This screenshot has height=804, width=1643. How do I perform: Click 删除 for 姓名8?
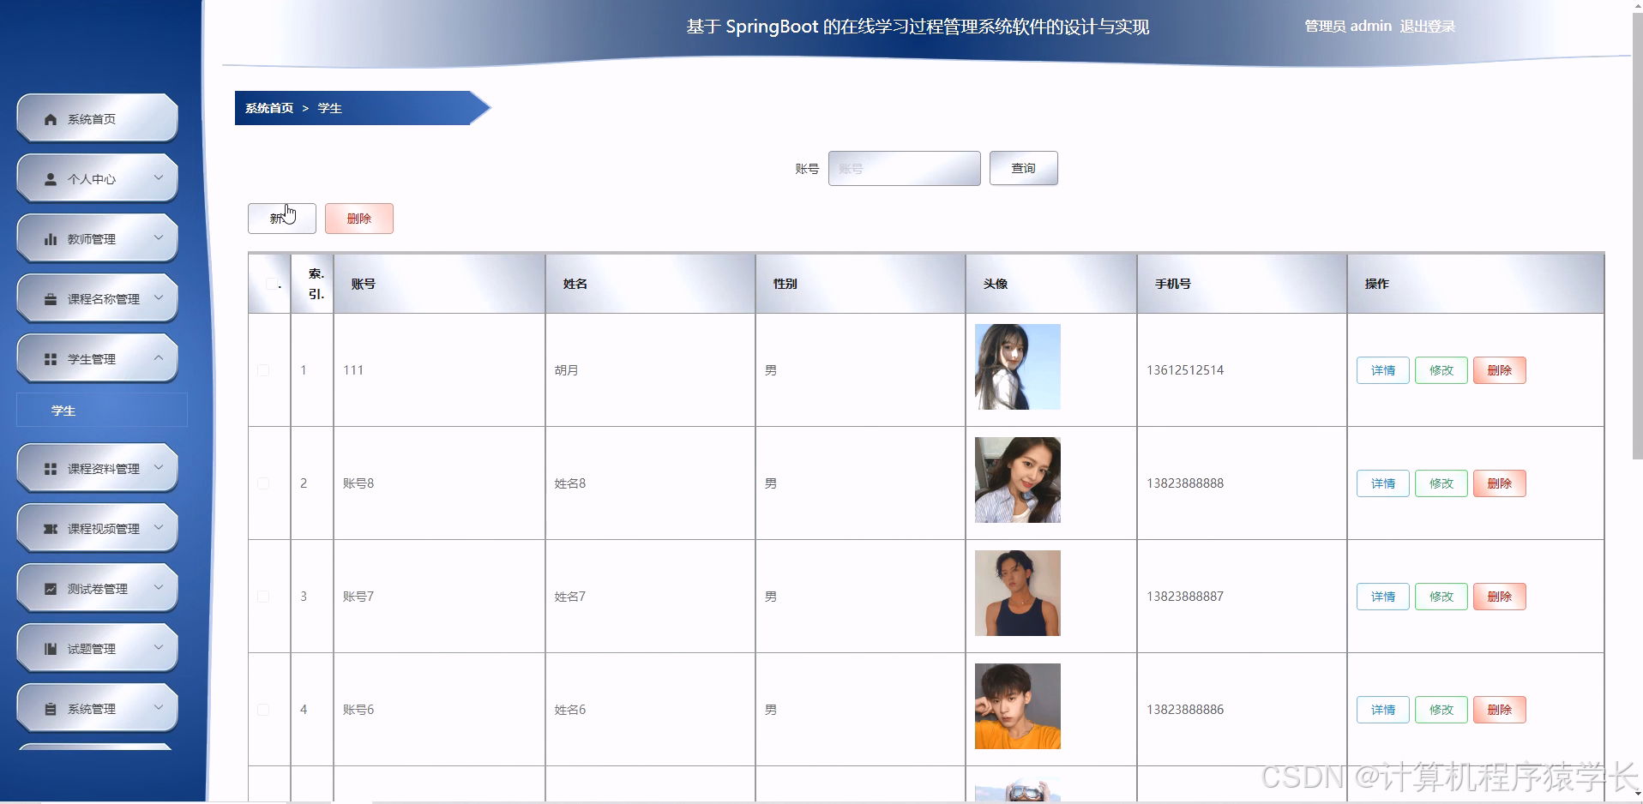1499,483
